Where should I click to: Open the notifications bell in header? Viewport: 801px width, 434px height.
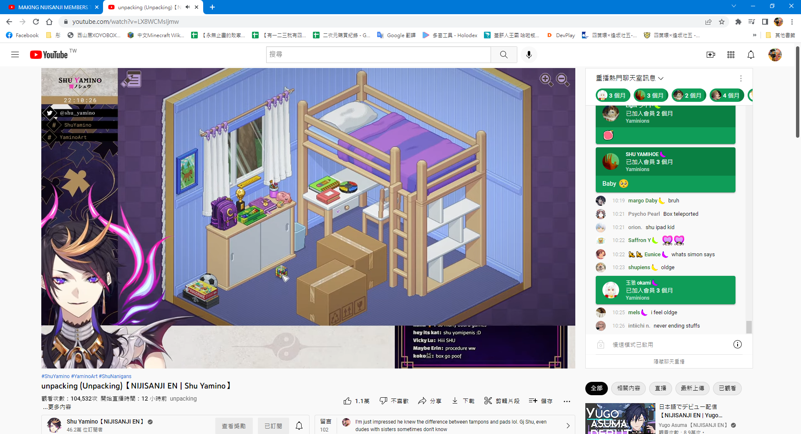click(751, 55)
